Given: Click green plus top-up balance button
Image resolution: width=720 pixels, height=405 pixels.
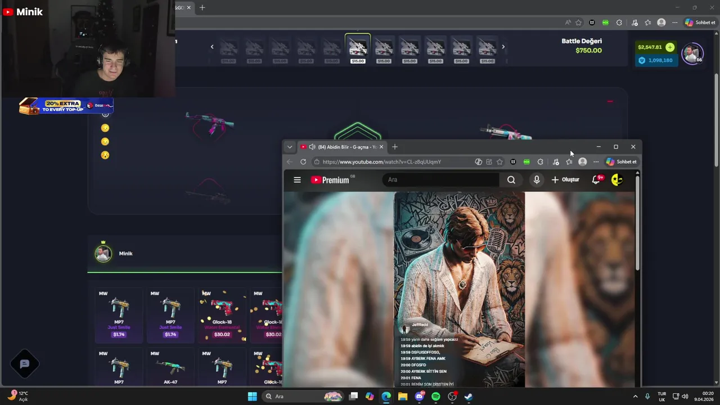Looking at the screenshot, I should pyautogui.click(x=670, y=47).
